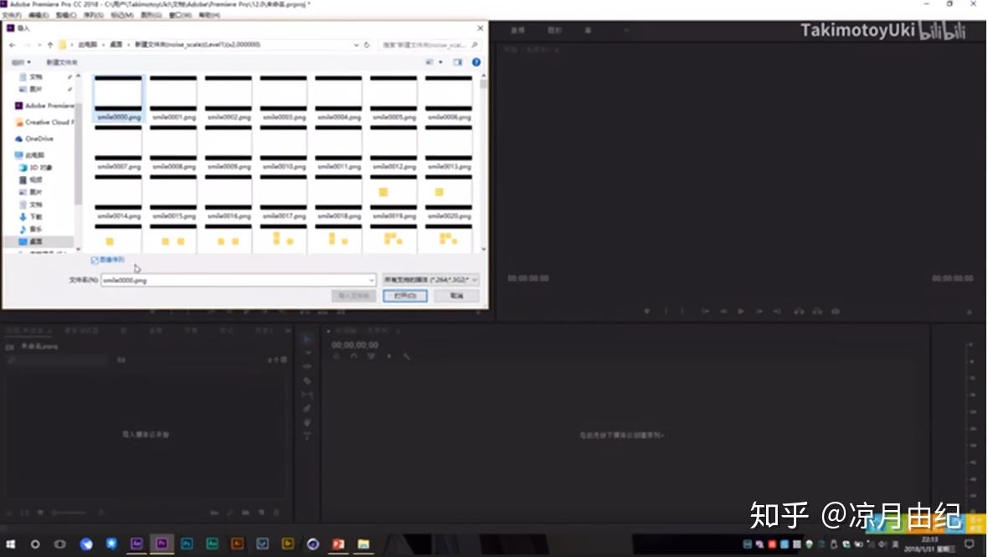
Task: Select the smile0014.png thumbnail
Action: [118, 197]
